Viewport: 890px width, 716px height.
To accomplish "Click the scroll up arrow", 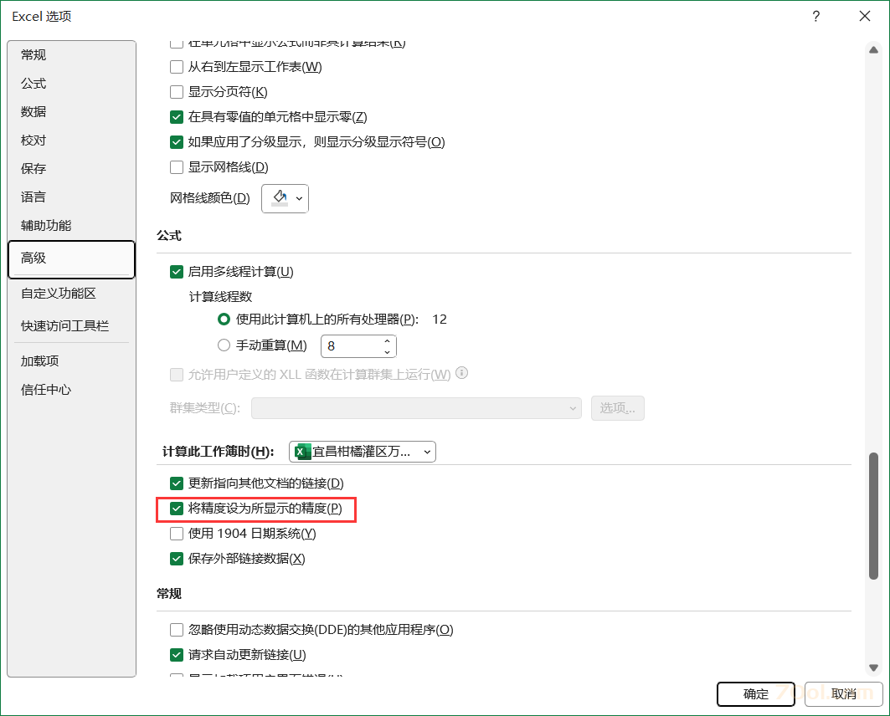I will pyautogui.click(x=873, y=50).
